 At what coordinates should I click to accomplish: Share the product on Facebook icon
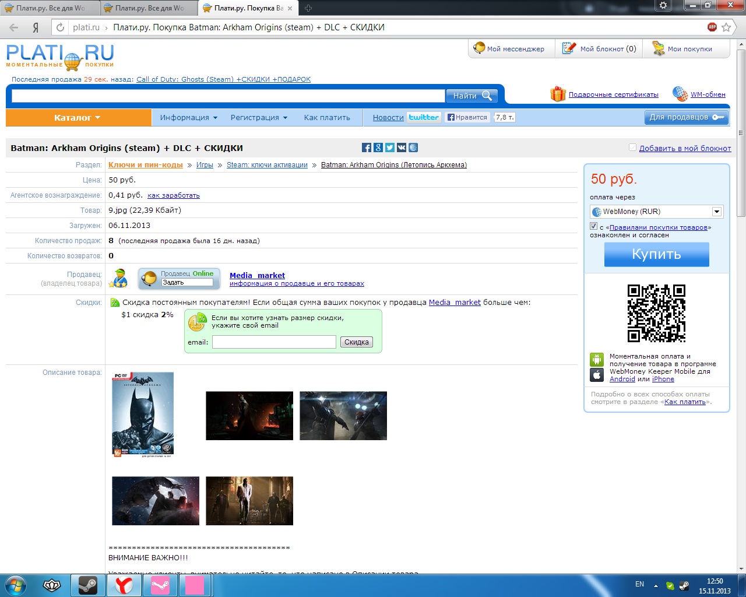pos(367,148)
